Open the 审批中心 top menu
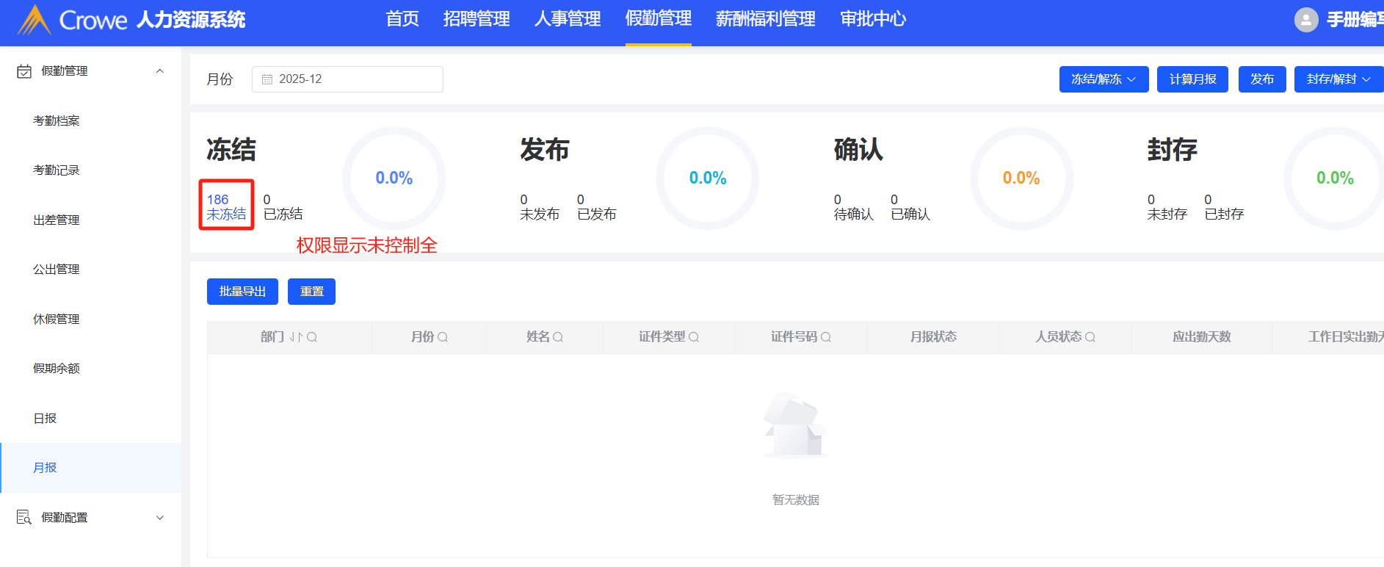The height and width of the screenshot is (567, 1384). [872, 19]
